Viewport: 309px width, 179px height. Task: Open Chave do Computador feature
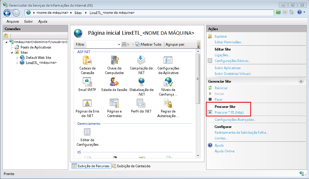[x=114, y=65]
